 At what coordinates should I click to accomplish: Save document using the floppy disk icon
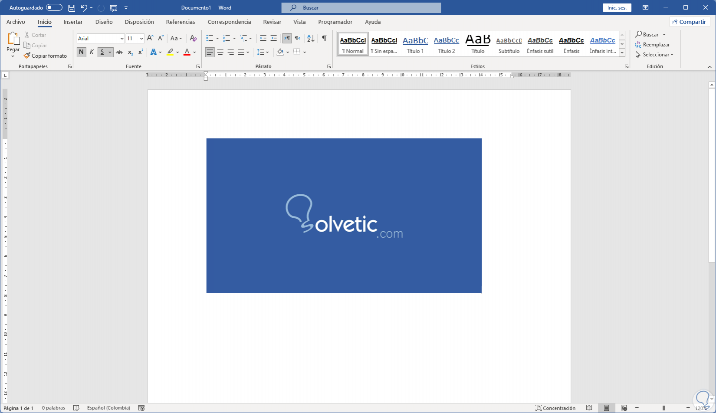pos(72,8)
